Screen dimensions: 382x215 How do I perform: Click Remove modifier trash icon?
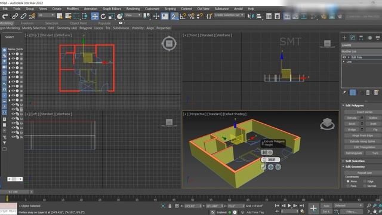pos(368,93)
